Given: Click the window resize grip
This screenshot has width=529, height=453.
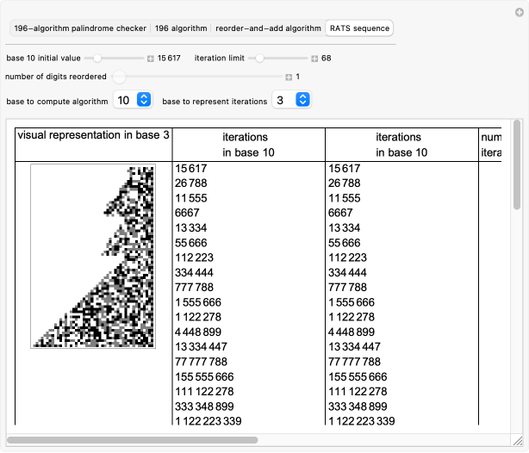Looking at the screenshot, I should 518,440.
